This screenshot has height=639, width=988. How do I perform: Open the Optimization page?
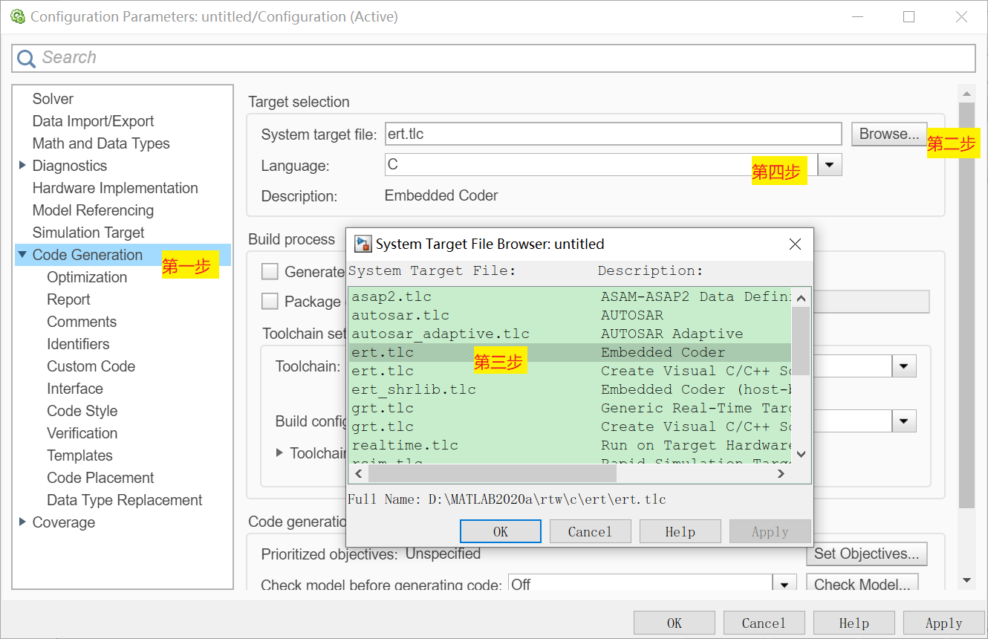click(87, 277)
